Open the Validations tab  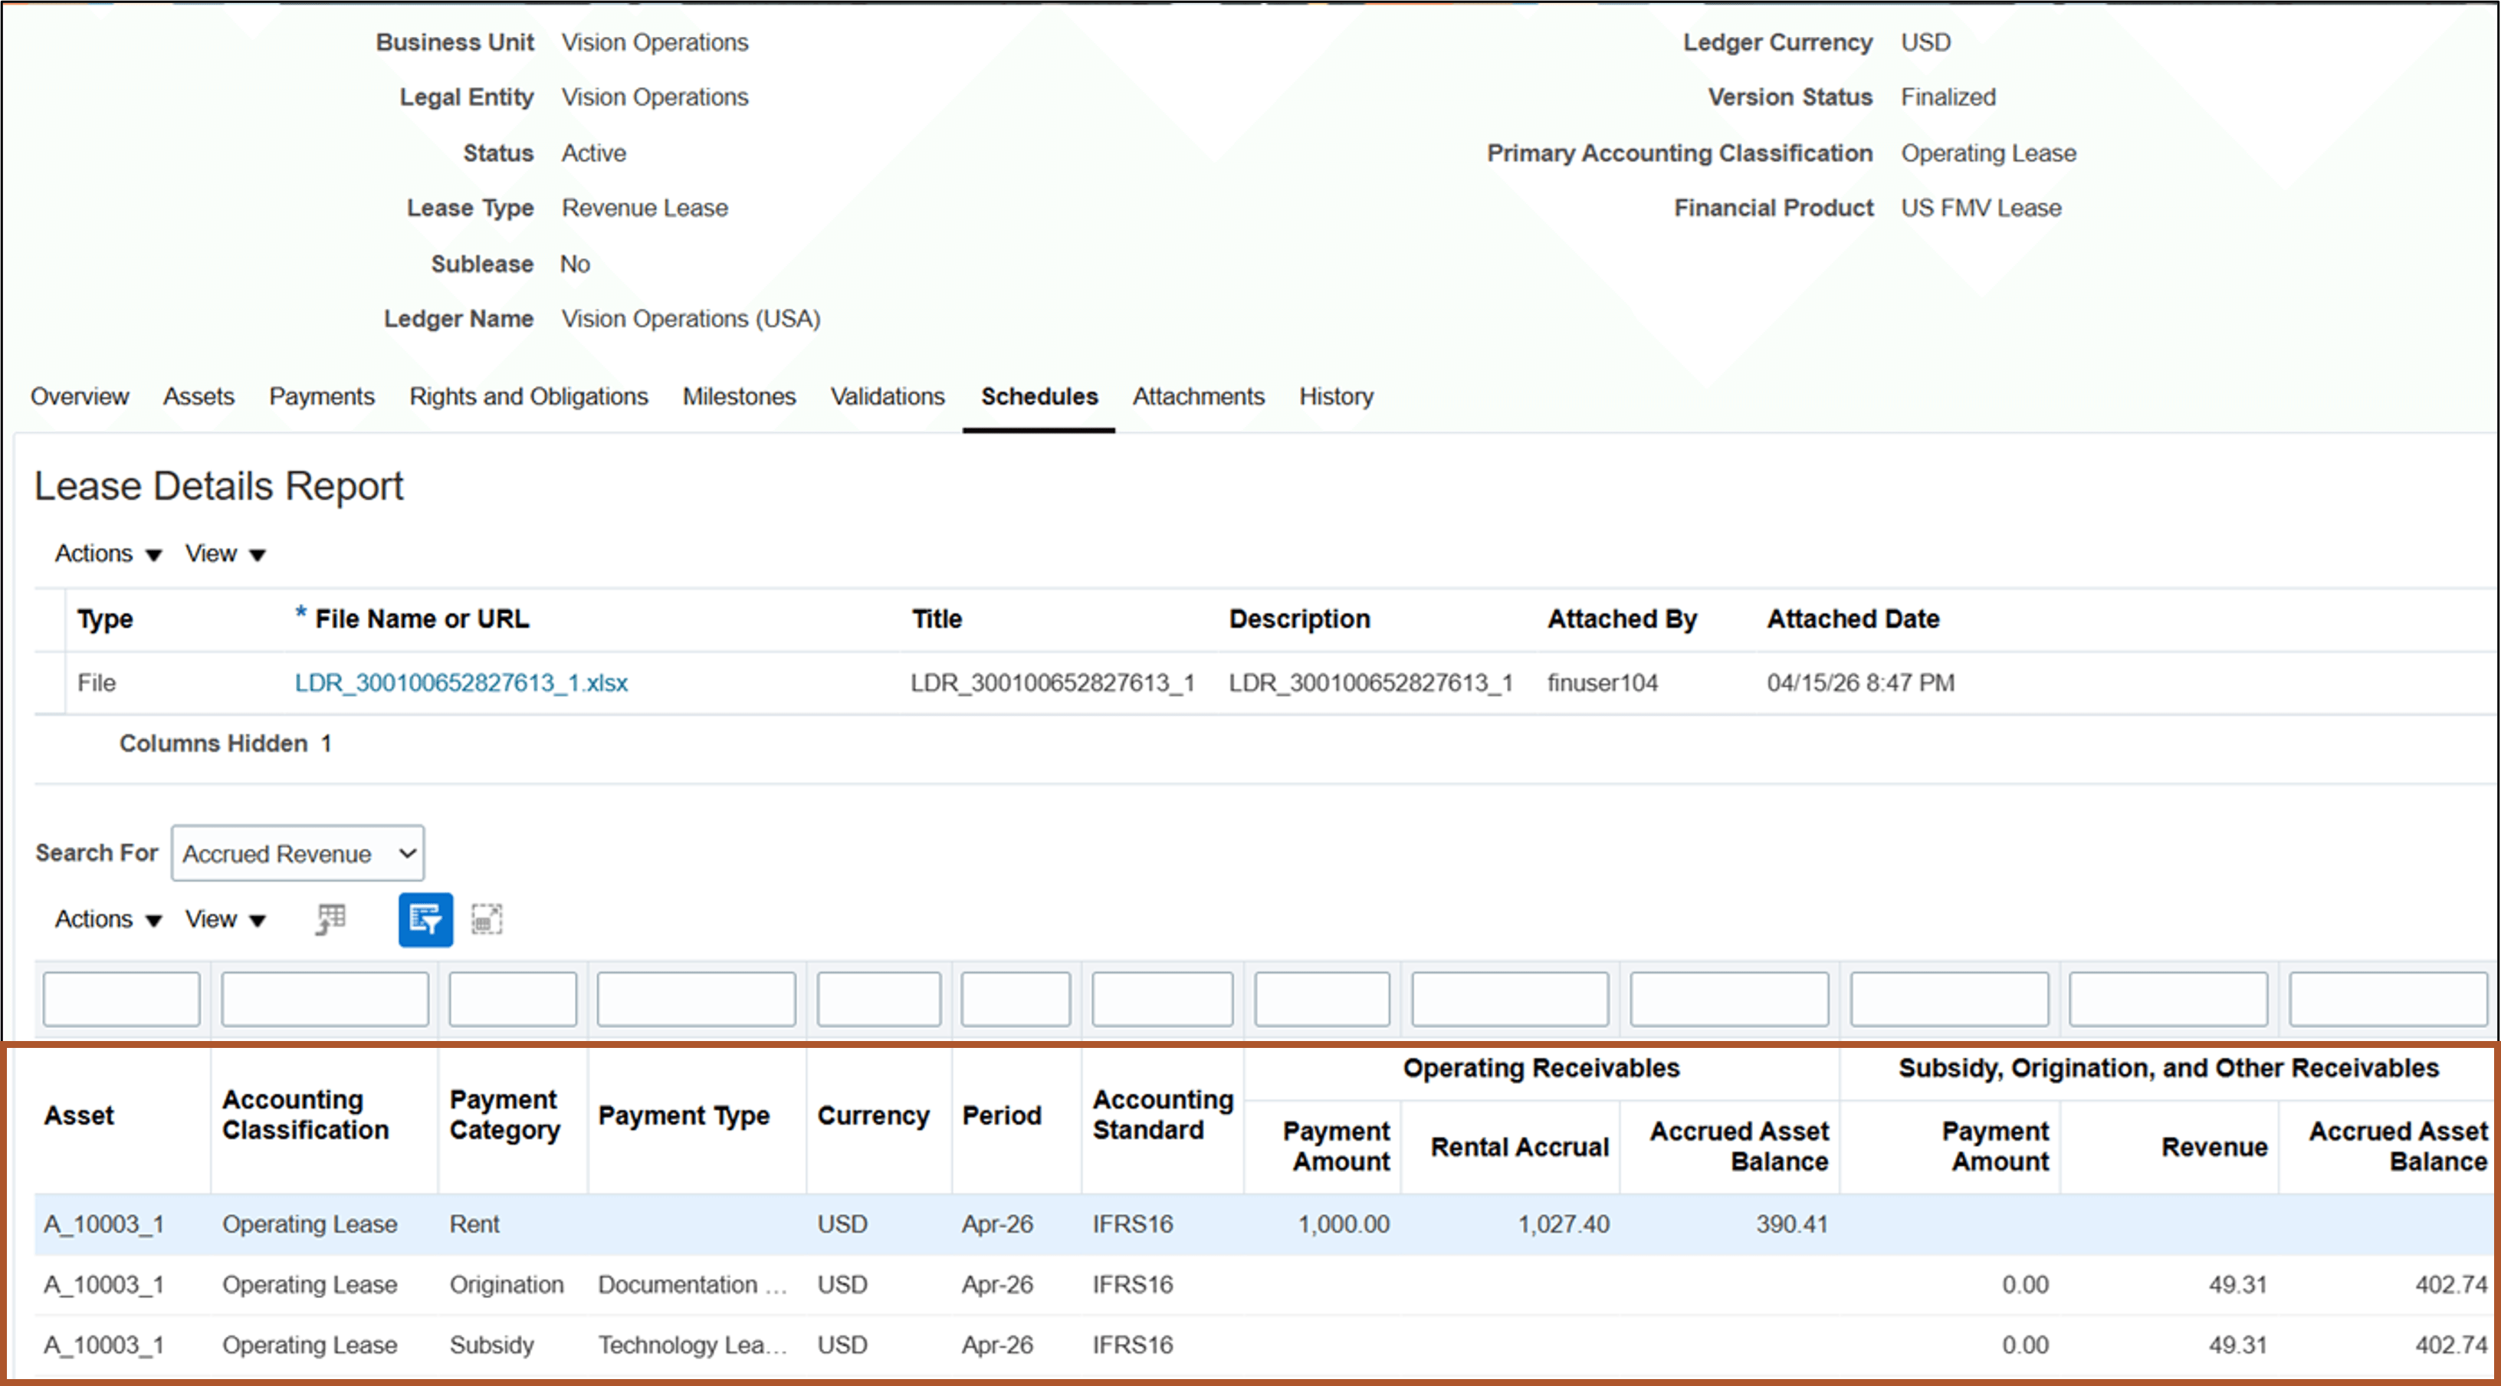click(888, 396)
